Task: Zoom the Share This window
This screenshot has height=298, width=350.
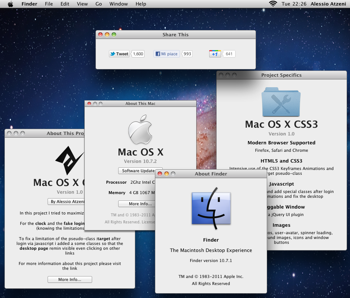Action: click(114, 35)
